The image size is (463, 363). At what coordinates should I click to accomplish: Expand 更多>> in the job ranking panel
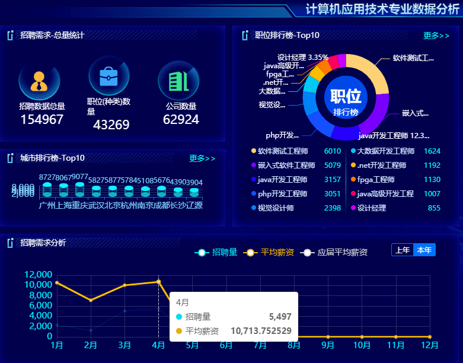point(436,36)
